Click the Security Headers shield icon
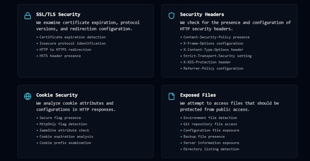The image size is (310, 161). [x=172, y=16]
